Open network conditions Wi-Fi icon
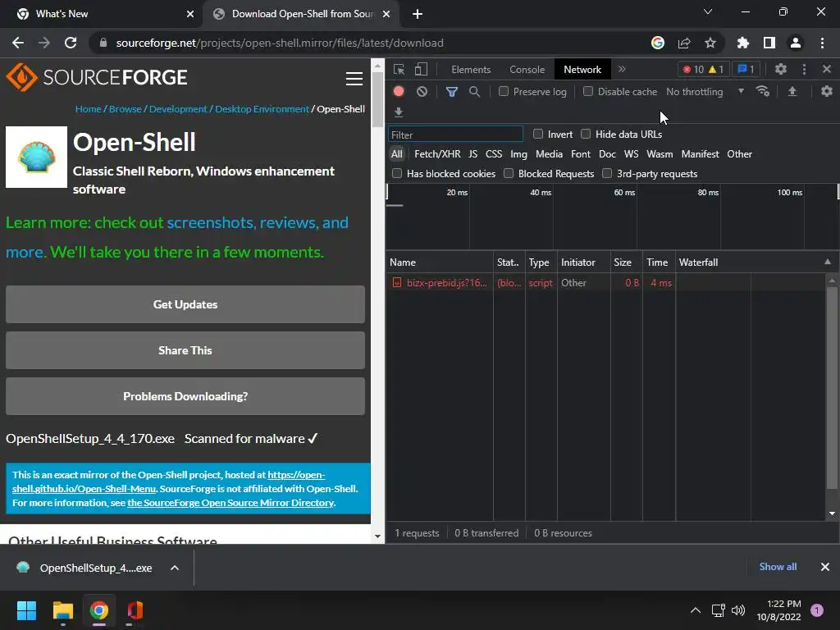Image resolution: width=840 pixels, height=630 pixels. tap(763, 92)
